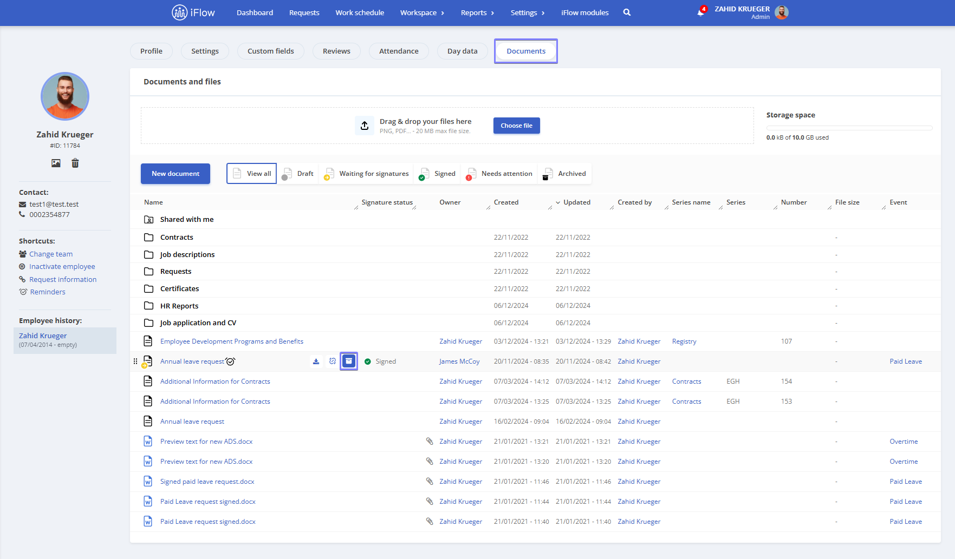955x559 pixels.
Task: Open the Job application and CV folder
Action: click(x=198, y=323)
